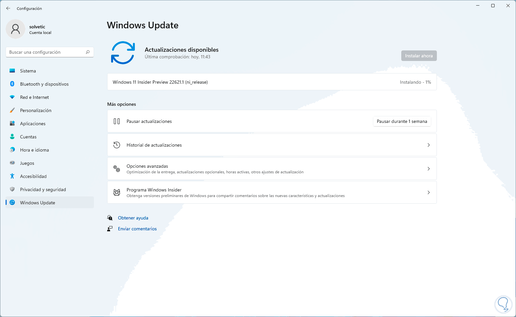The height and width of the screenshot is (317, 516).
Task: Click the Sistema monitor icon
Action: pos(12,71)
